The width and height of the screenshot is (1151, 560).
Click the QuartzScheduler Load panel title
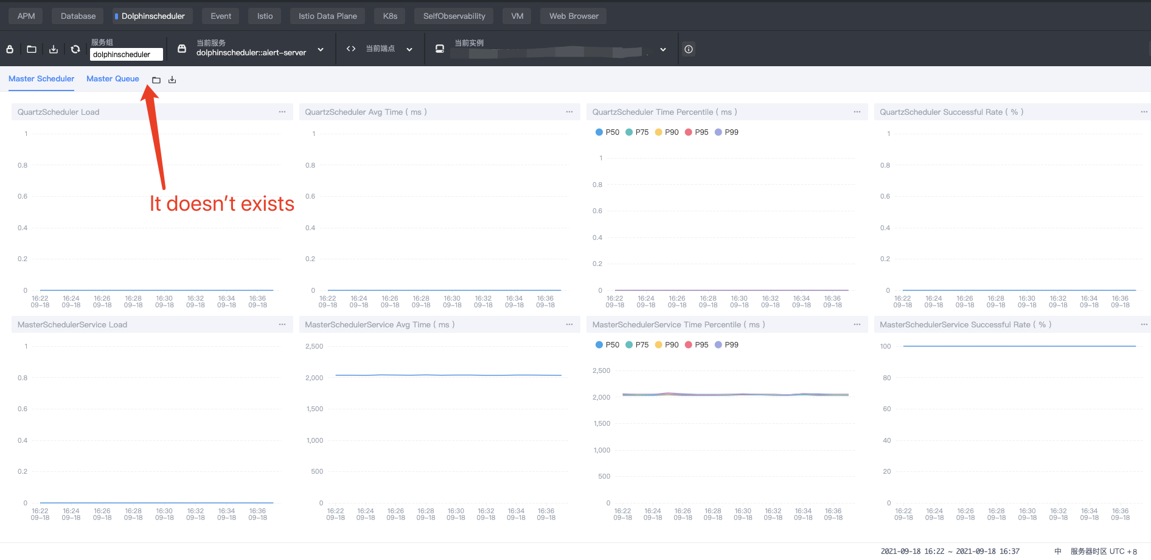tap(58, 112)
